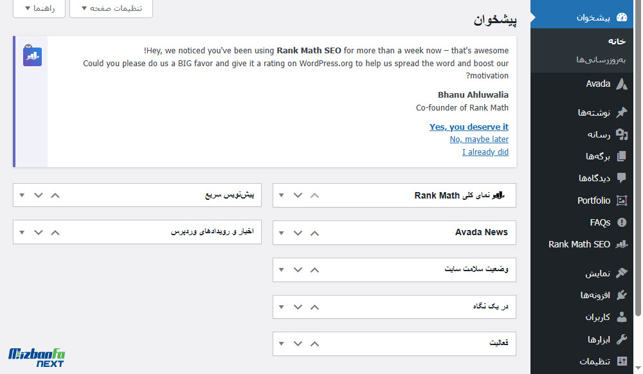Move Avada News widget down
Viewport: 643px width, 374px height.
pyautogui.click(x=298, y=233)
